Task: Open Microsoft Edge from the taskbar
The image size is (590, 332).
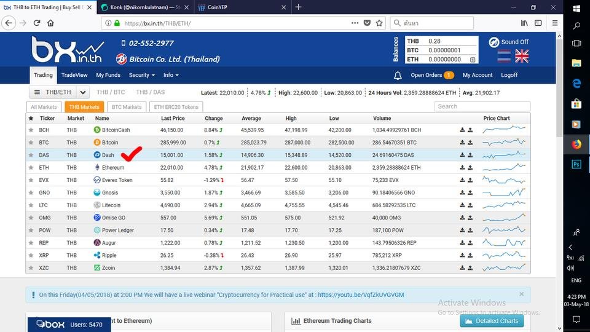Action: click(576, 83)
